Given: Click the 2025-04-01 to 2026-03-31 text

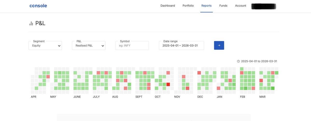Looking at the screenshot, I should click(x=259, y=61).
